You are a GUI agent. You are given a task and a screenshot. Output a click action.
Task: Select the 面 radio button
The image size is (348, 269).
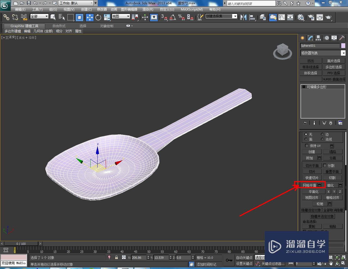(x=306, y=139)
